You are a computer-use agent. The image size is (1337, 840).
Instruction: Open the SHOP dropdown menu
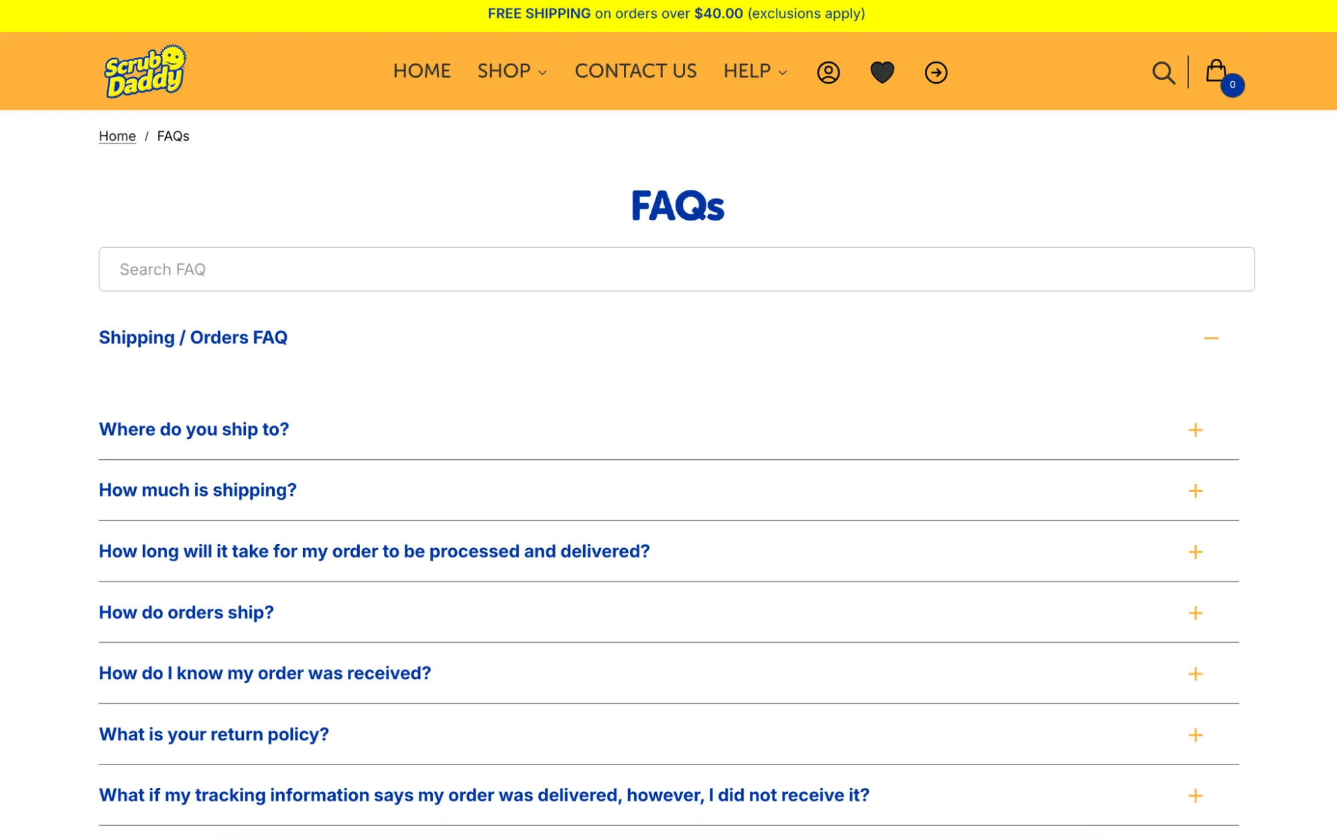coord(512,71)
